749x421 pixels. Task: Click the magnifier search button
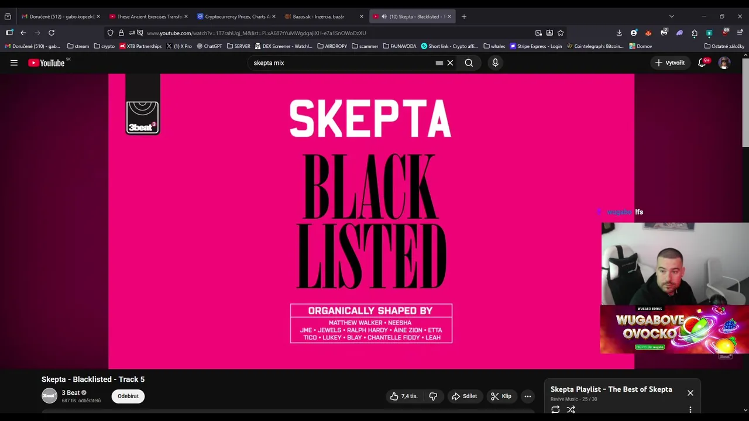click(469, 63)
